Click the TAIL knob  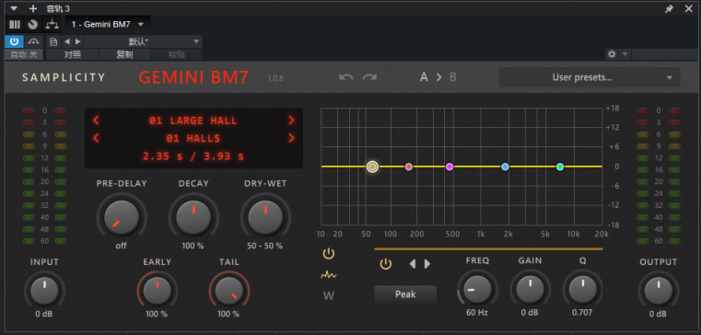tap(229, 291)
